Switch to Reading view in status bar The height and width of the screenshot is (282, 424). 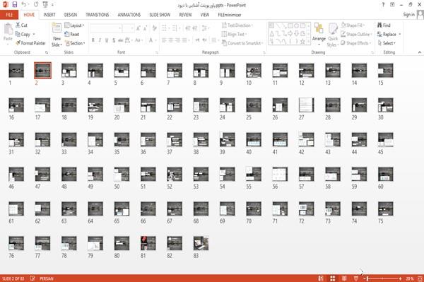344,278
